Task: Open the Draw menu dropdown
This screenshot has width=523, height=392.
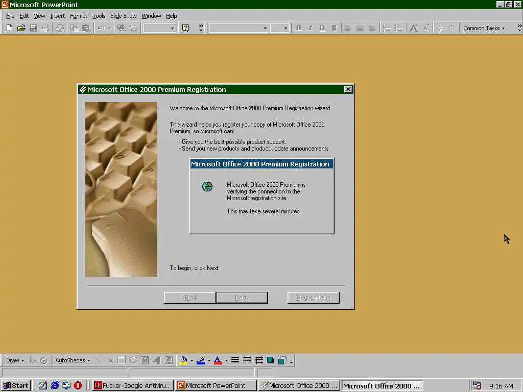Action: (x=15, y=360)
